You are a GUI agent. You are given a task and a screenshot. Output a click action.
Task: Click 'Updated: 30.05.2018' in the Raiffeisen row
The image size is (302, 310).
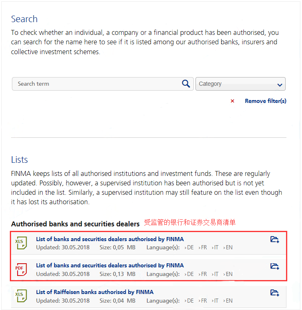click(63, 301)
